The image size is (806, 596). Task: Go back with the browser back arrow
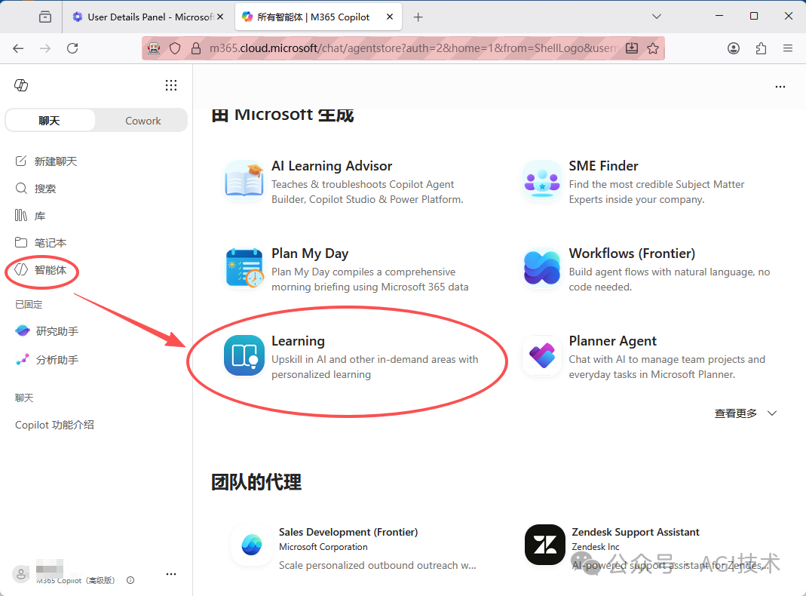(19, 48)
